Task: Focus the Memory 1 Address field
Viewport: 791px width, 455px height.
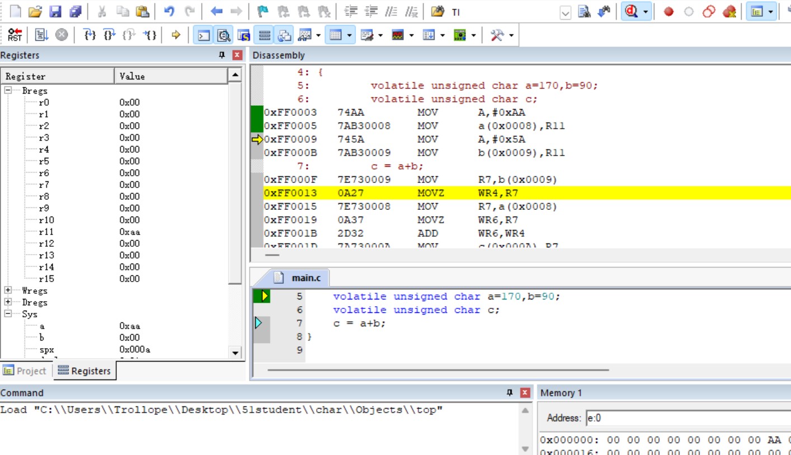Action: [x=688, y=418]
